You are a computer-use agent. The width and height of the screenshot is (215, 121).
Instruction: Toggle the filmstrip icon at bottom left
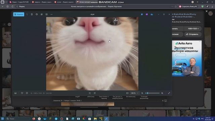click(x=15, y=93)
